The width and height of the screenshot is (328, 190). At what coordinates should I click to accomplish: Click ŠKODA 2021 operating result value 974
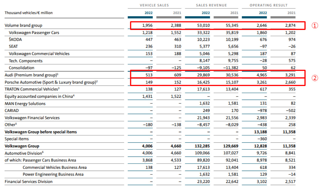(292, 40)
